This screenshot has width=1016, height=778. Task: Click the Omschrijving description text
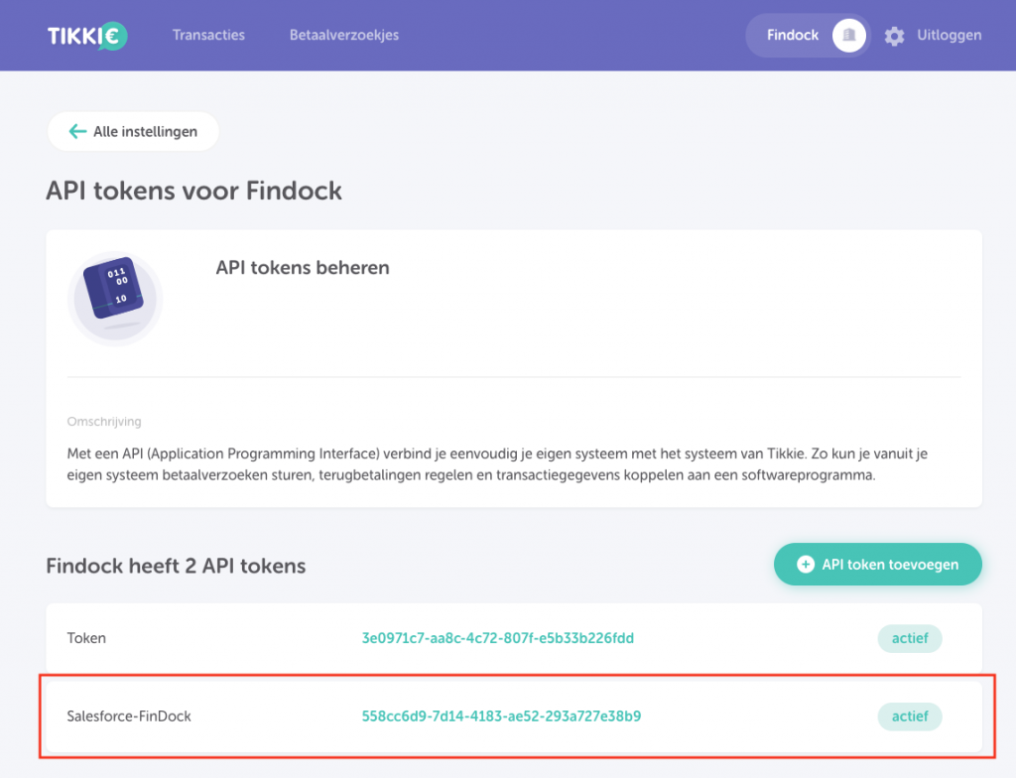coord(496,464)
